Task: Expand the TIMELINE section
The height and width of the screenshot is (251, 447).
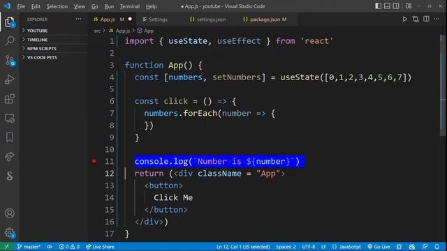Action: (x=53, y=40)
